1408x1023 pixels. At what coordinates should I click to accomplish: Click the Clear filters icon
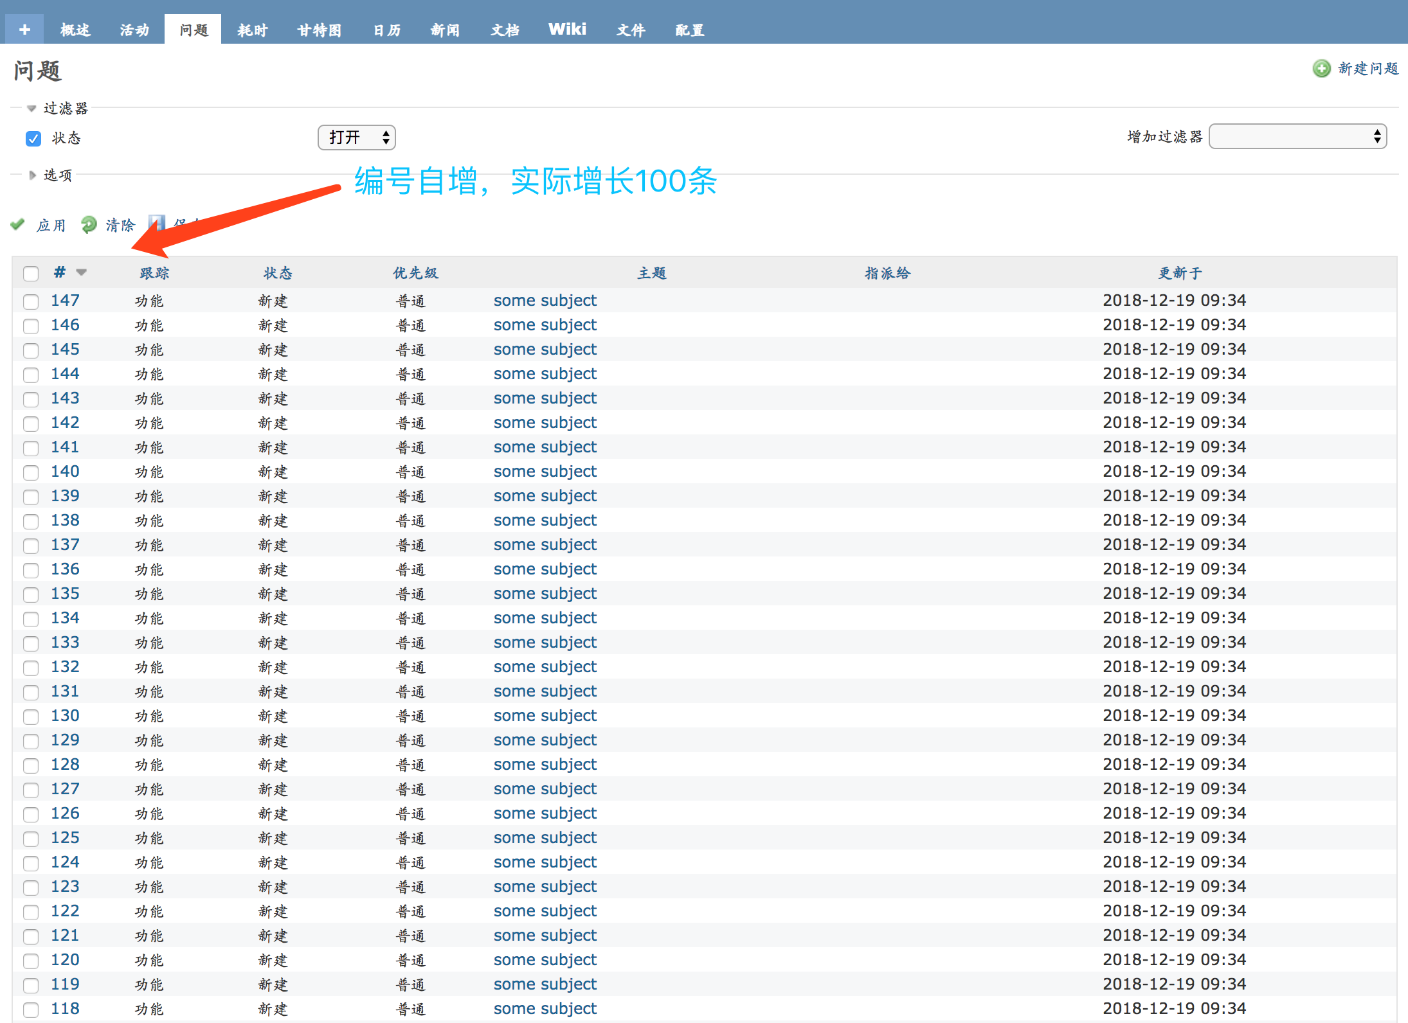[89, 224]
